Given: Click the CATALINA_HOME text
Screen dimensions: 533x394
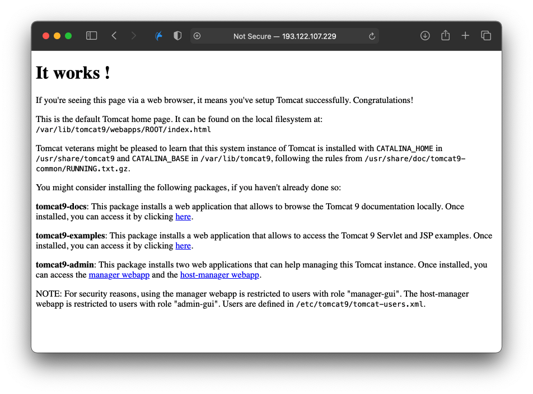Looking at the screenshot, I should coord(404,149).
